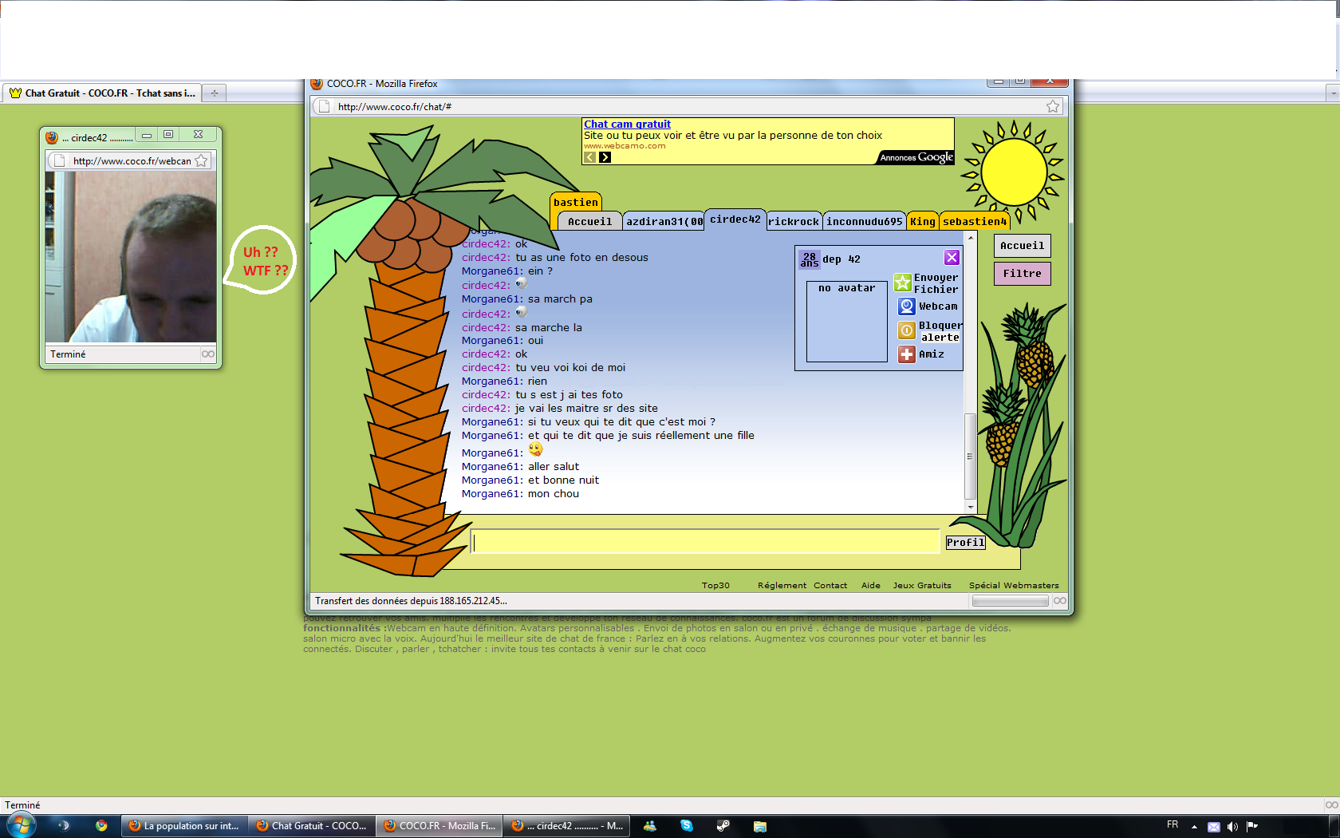
Task: Select the bastien tab
Action: pos(575,203)
